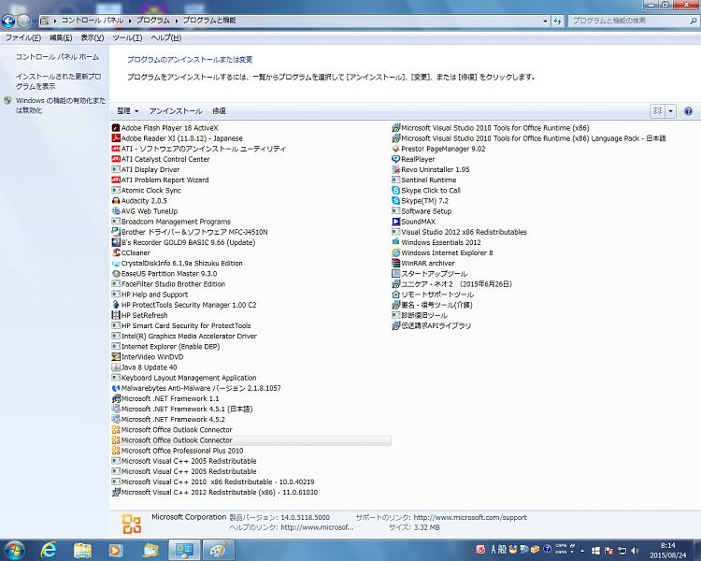Viewport: 701px width, 561px height.
Task: Show hidden tray icons arrow
Action: (582, 551)
